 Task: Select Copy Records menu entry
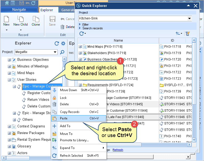coord(79,112)
